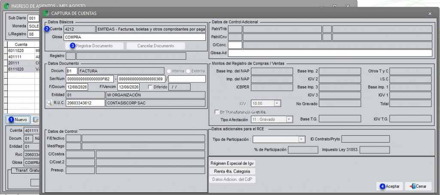Click the Base Imp. del IVAP field
This screenshot has width=440, height=195.
(x=272, y=71)
